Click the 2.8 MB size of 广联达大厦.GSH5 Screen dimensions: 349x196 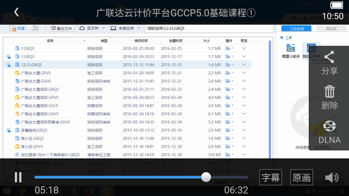[x=215, y=81]
